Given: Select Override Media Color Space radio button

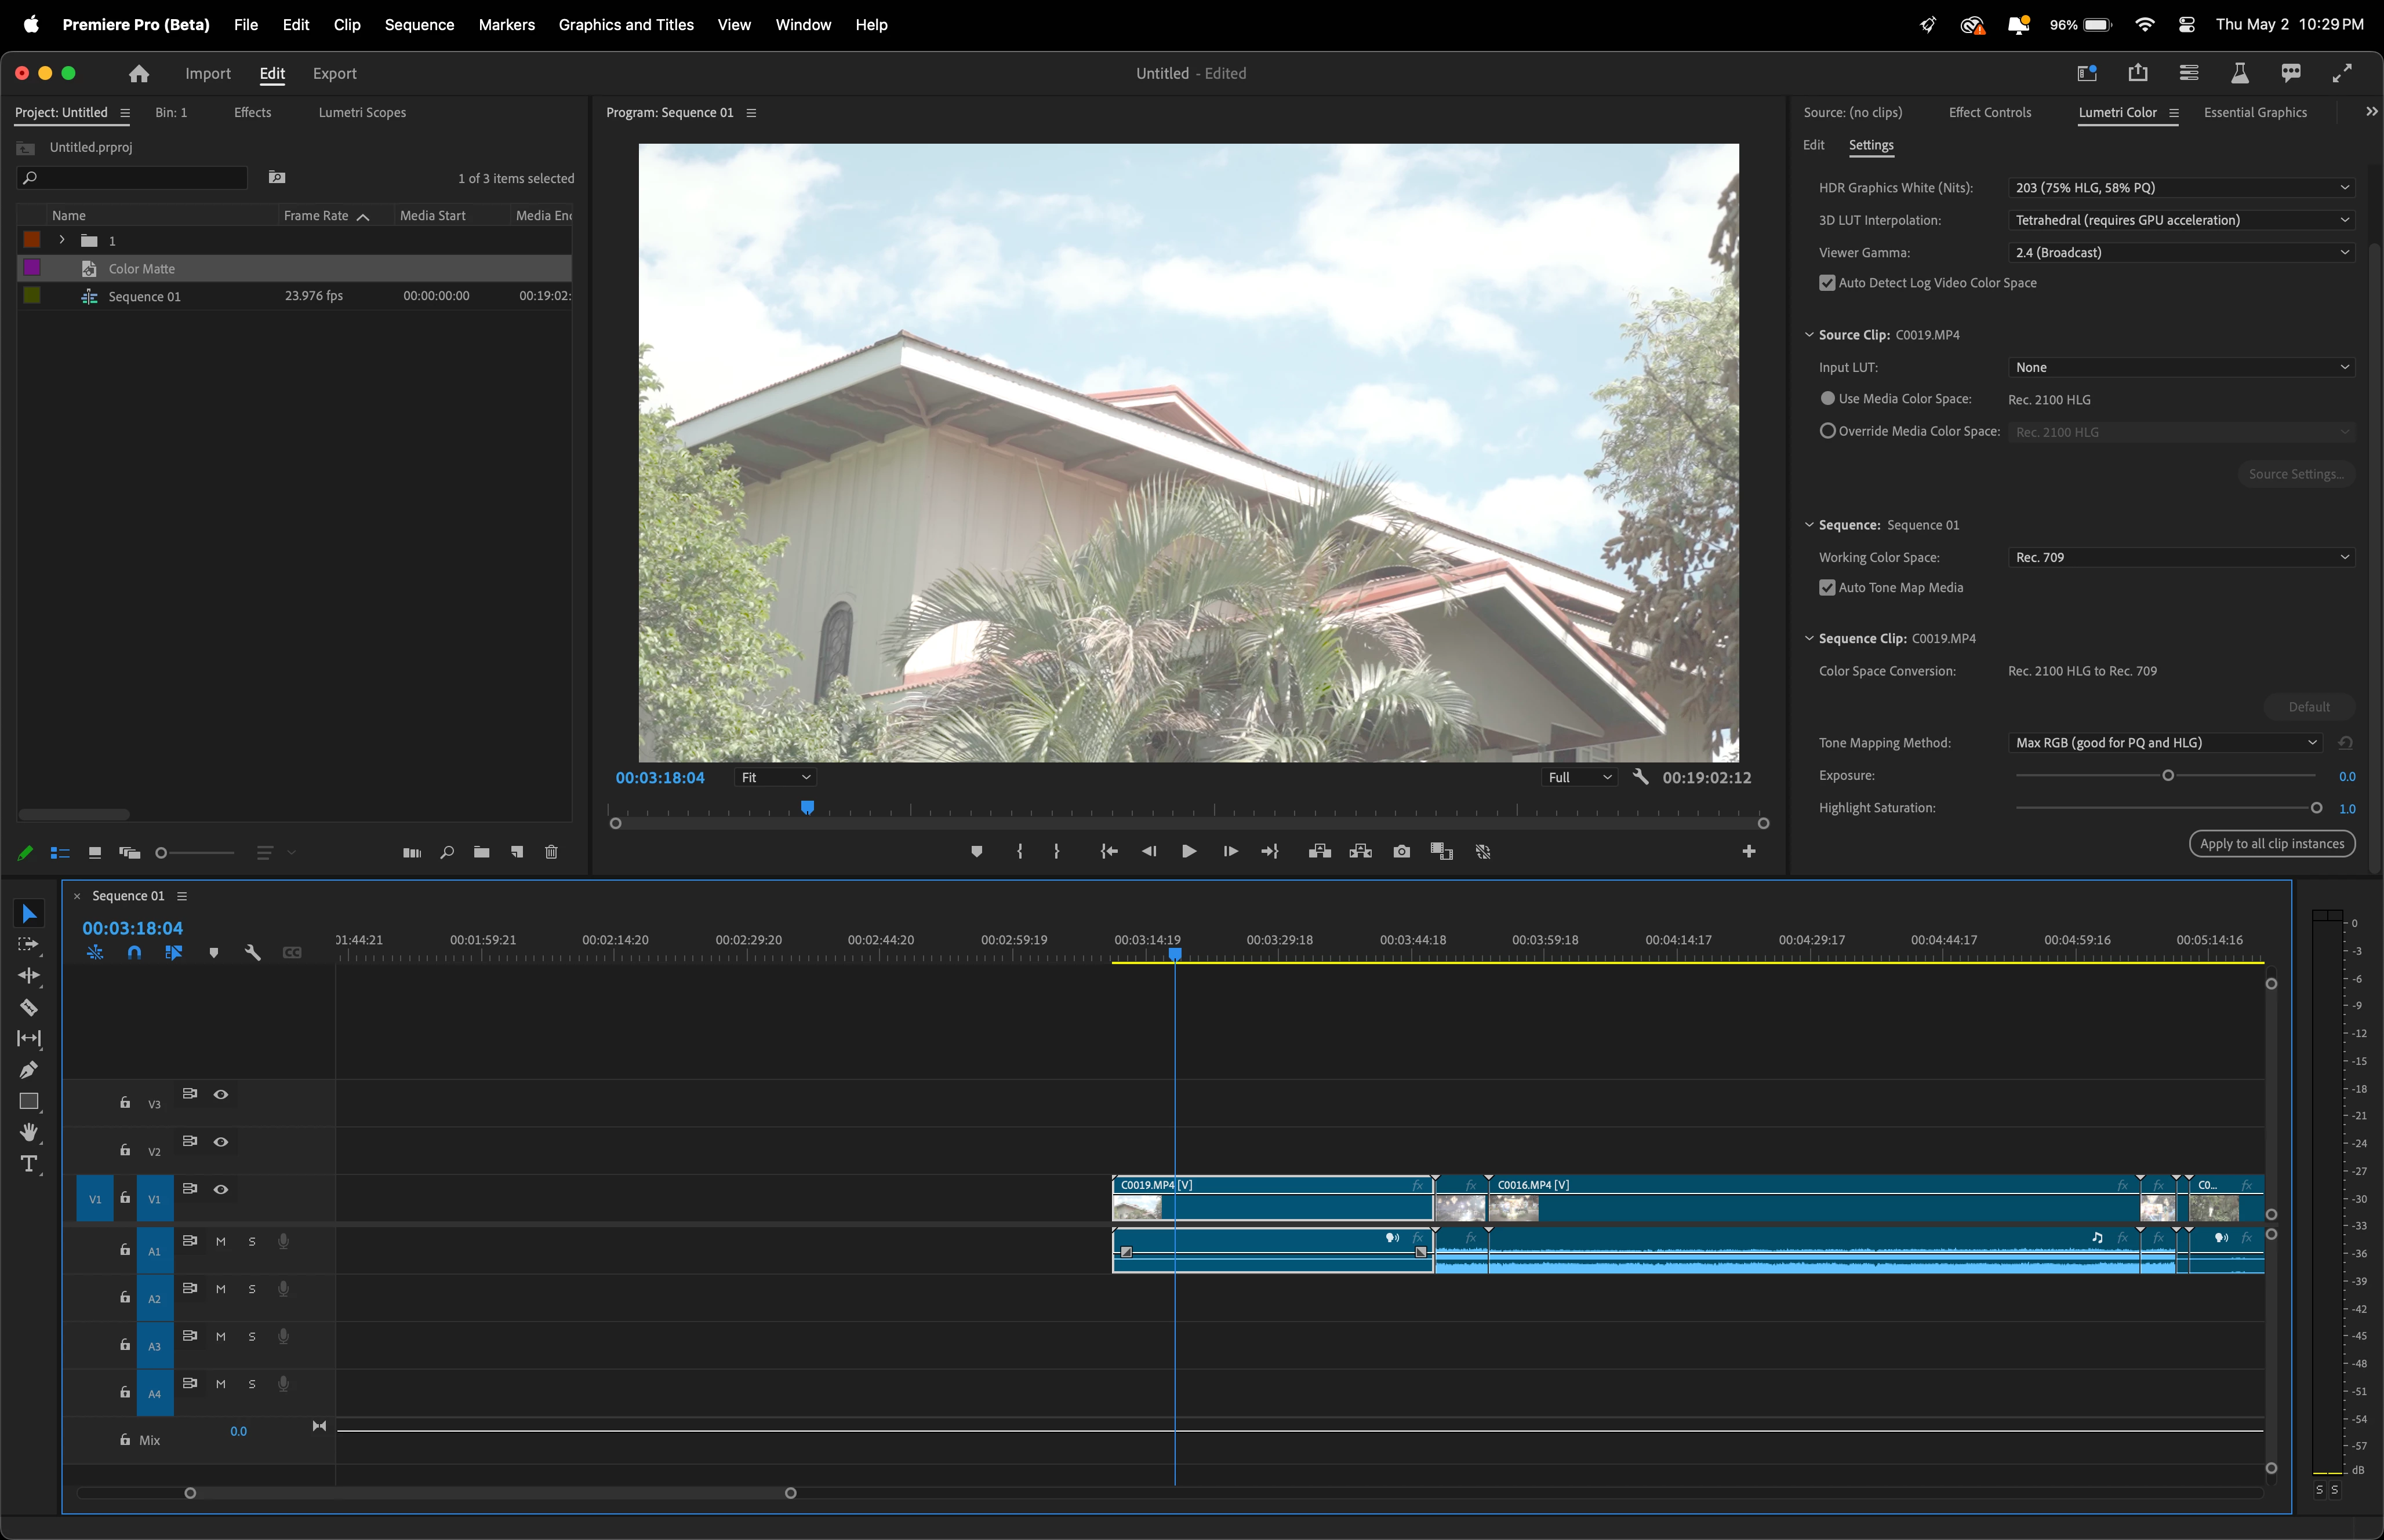Looking at the screenshot, I should pyautogui.click(x=1827, y=431).
